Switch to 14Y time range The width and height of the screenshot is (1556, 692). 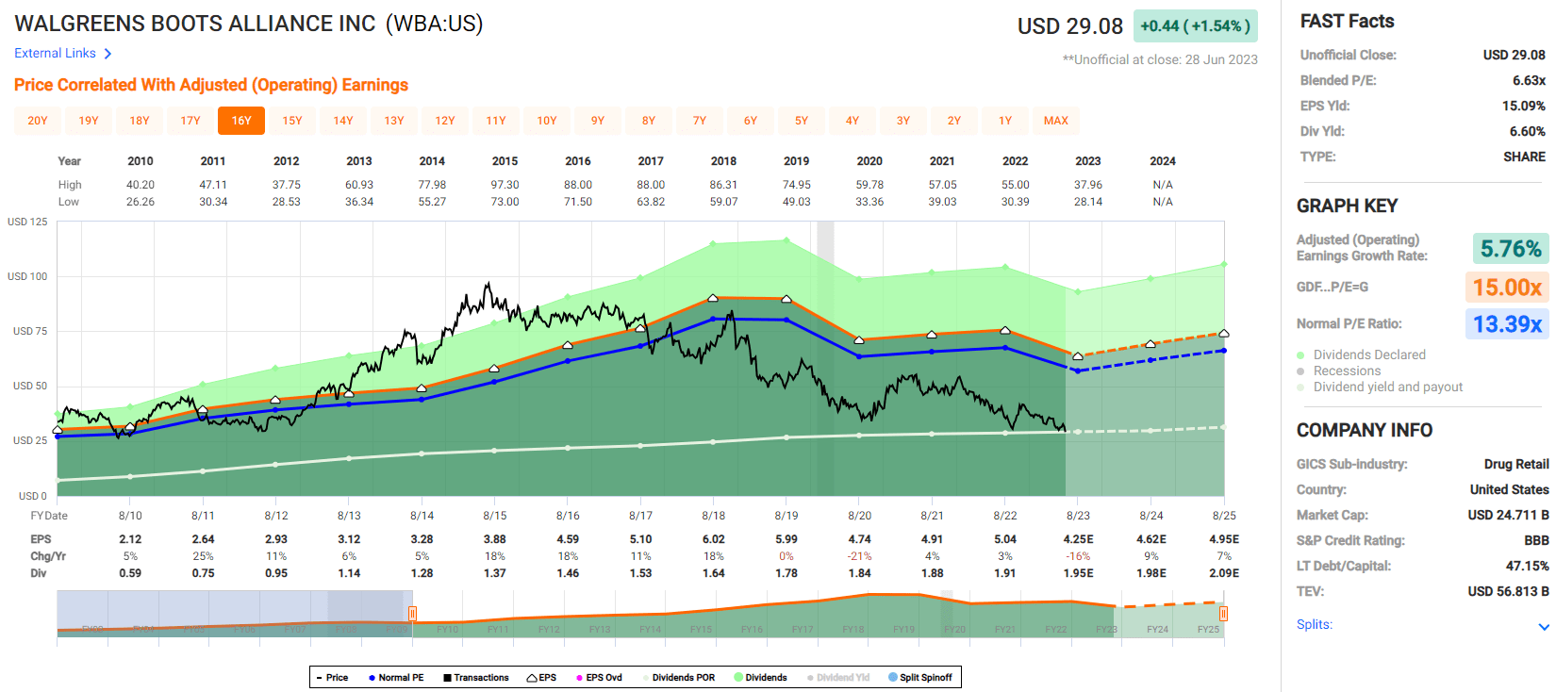pyautogui.click(x=343, y=121)
